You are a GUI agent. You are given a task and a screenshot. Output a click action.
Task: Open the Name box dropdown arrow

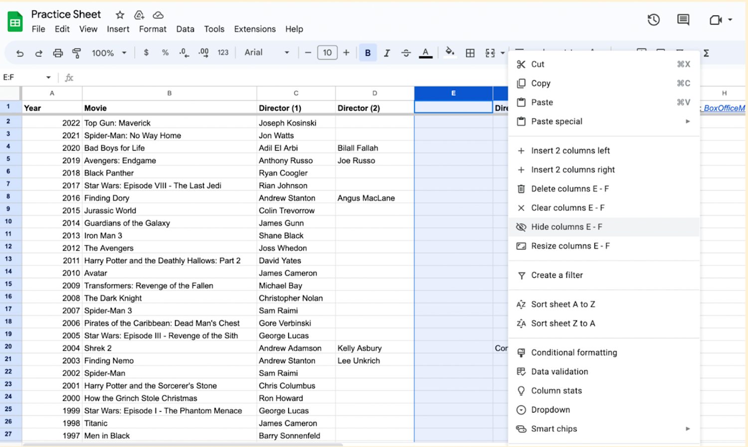48,77
